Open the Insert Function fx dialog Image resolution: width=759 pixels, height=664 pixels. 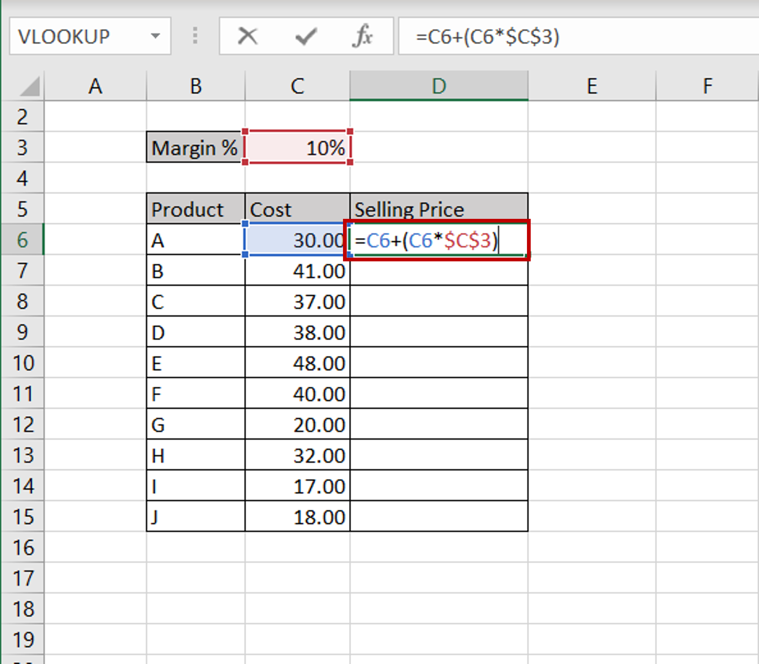click(x=362, y=36)
